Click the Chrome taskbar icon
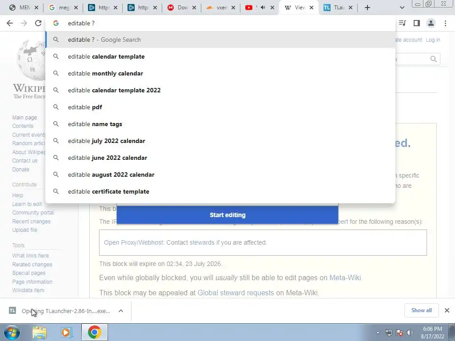 tap(94, 332)
